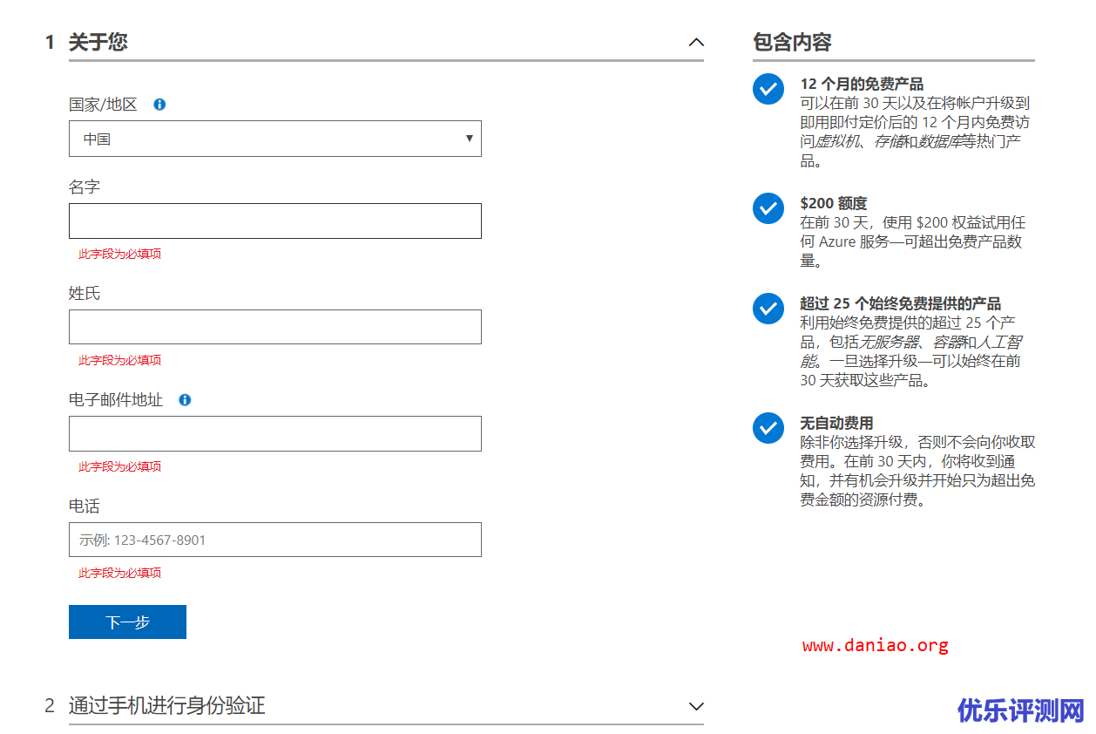The height and width of the screenshot is (734, 1096).
Task: Click the 电话 field label
Action: click(85, 506)
